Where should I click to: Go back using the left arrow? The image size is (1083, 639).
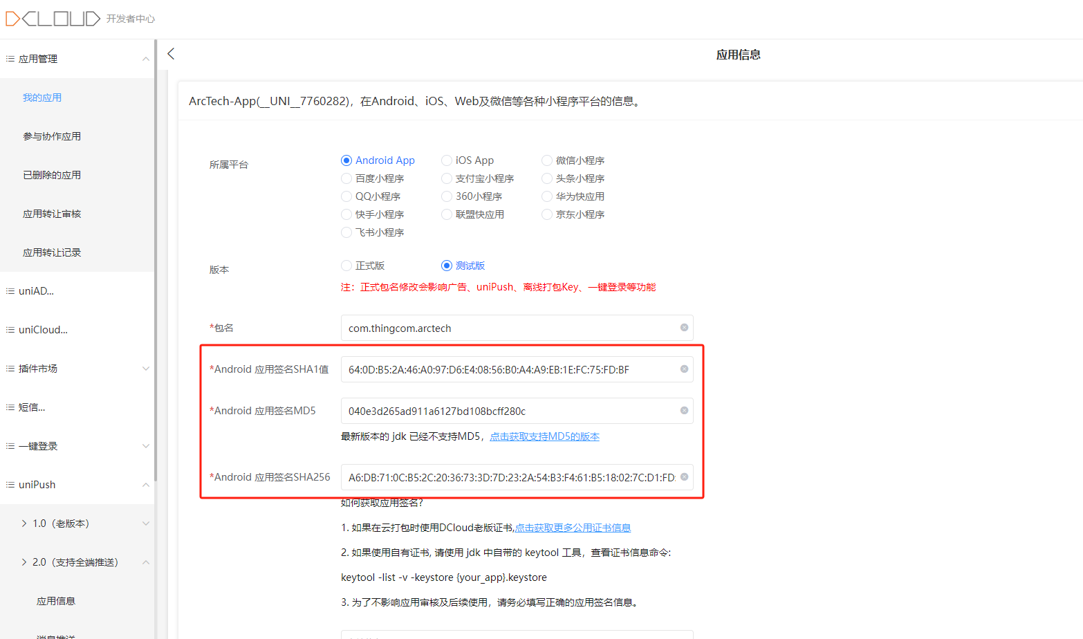(x=171, y=54)
